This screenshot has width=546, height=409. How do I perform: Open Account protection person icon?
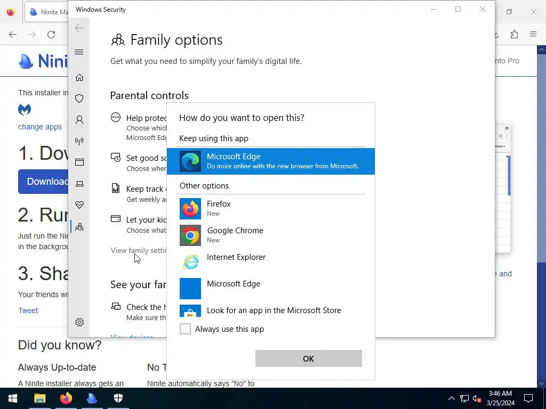point(79,120)
